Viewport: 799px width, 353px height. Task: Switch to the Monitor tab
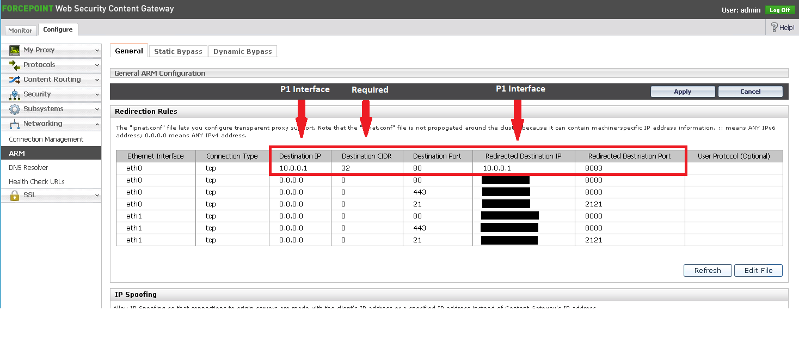[20, 30]
